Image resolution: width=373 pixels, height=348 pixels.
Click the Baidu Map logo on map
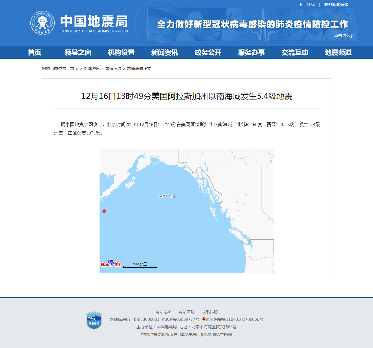pos(111,264)
